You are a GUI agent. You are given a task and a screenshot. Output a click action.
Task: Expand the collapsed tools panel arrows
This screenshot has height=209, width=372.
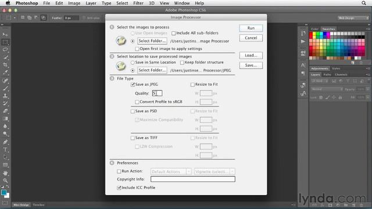pos(2,24)
